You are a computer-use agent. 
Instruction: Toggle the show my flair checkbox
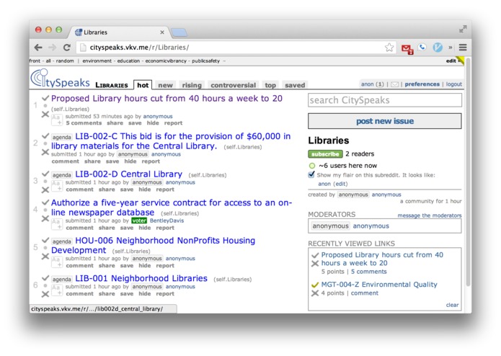tap(311, 174)
